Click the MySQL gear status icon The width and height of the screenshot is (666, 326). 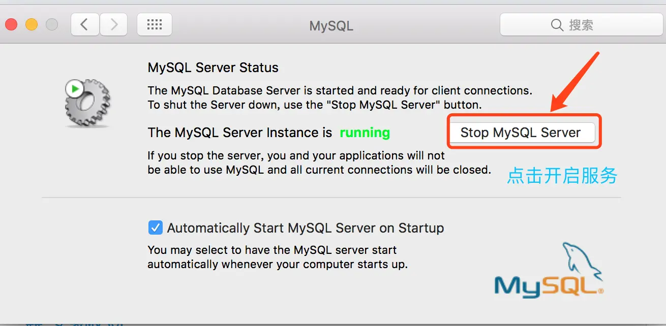pyautogui.click(x=88, y=103)
